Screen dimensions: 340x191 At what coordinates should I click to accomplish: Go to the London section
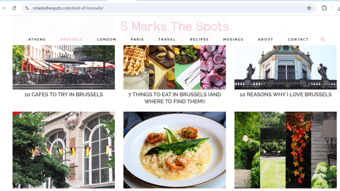pyautogui.click(x=107, y=39)
